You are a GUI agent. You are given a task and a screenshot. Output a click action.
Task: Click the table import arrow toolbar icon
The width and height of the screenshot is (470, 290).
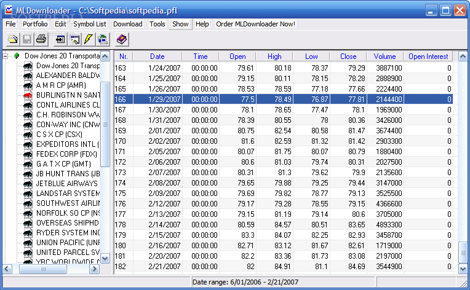pos(60,39)
